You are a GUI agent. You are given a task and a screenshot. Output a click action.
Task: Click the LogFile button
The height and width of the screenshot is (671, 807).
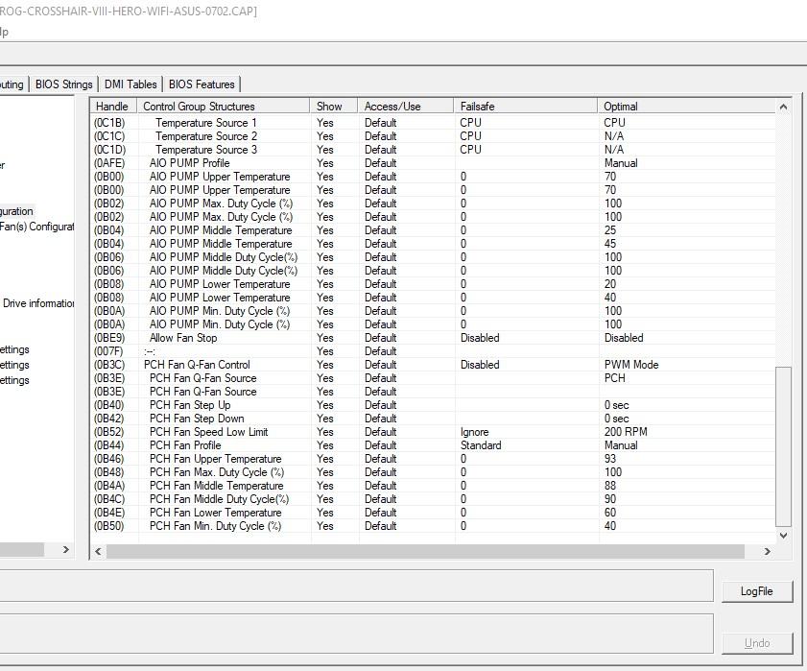click(756, 591)
